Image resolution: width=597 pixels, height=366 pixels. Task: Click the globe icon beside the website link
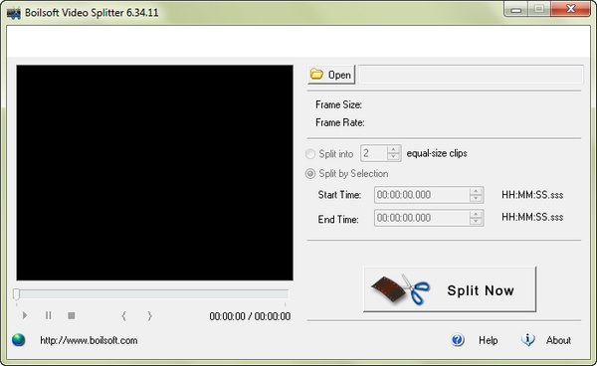tap(18, 340)
